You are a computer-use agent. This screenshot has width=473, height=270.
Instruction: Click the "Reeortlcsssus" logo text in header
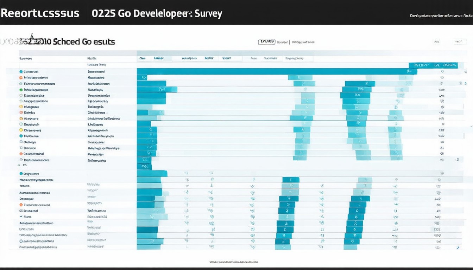40,13
